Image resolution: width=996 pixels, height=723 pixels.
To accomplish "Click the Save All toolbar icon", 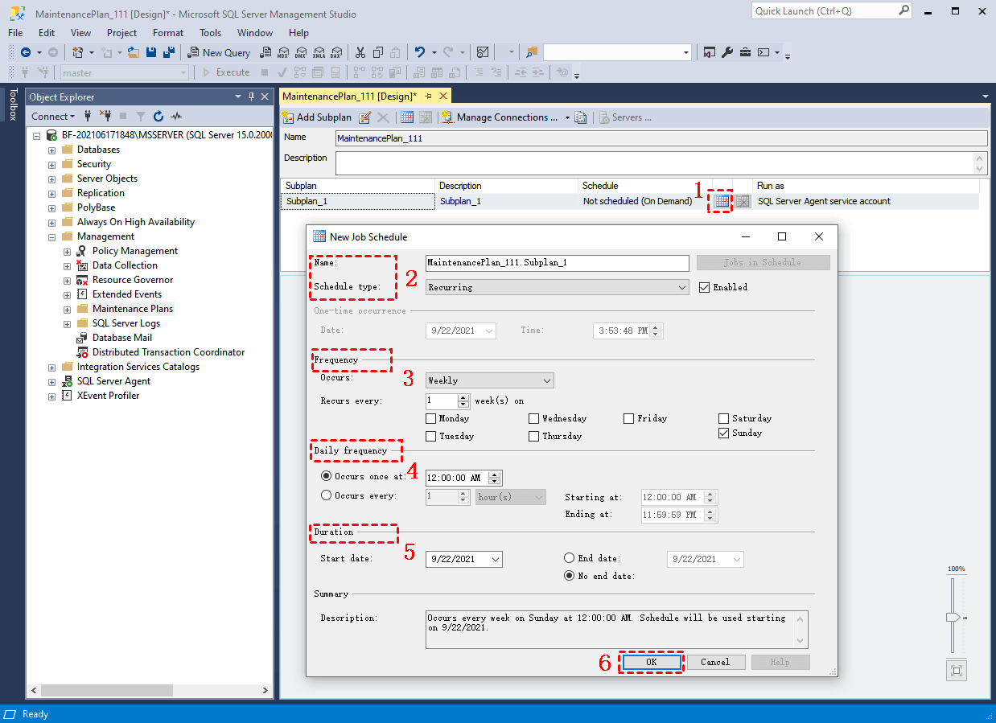I will [168, 52].
